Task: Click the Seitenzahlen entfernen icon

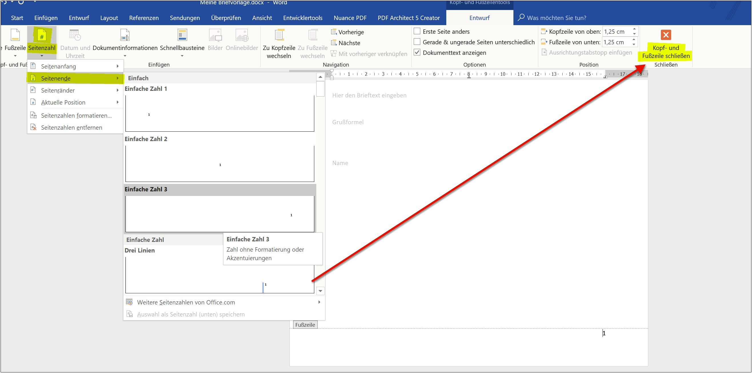Action: tap(34, 127)
